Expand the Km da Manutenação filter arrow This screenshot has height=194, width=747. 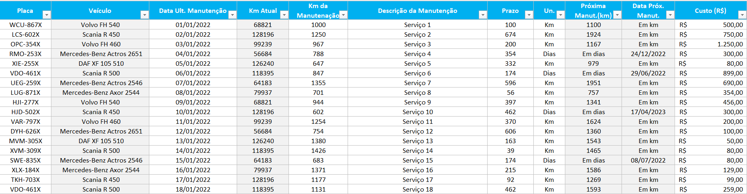pyautogui.click(x=343, y=15)
